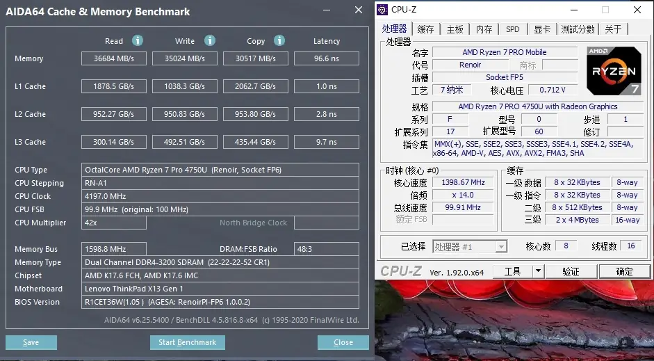
Task: Open the 工具 dropdown arrow button
Action: [x=539, y=272]
